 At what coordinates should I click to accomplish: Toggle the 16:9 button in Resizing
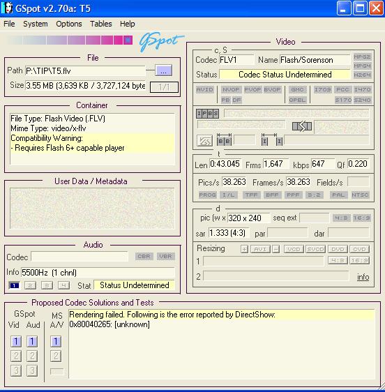click(x=359, y=260)
